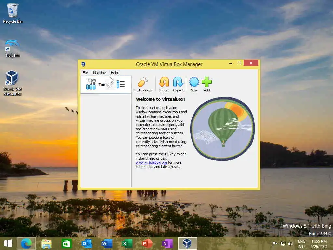333x250 pixels.
Task: Launch OneNote from taskbar
Action: tap(167, 243)
